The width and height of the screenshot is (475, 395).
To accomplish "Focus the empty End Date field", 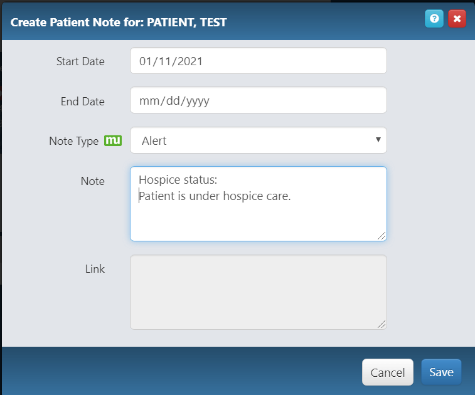I will [259, 100].
